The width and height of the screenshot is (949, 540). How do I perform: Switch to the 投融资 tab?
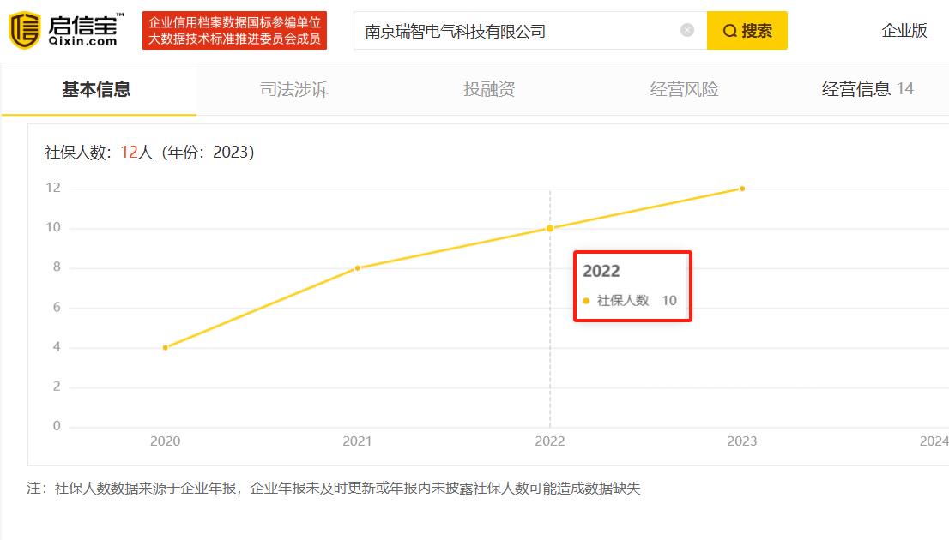487,89
